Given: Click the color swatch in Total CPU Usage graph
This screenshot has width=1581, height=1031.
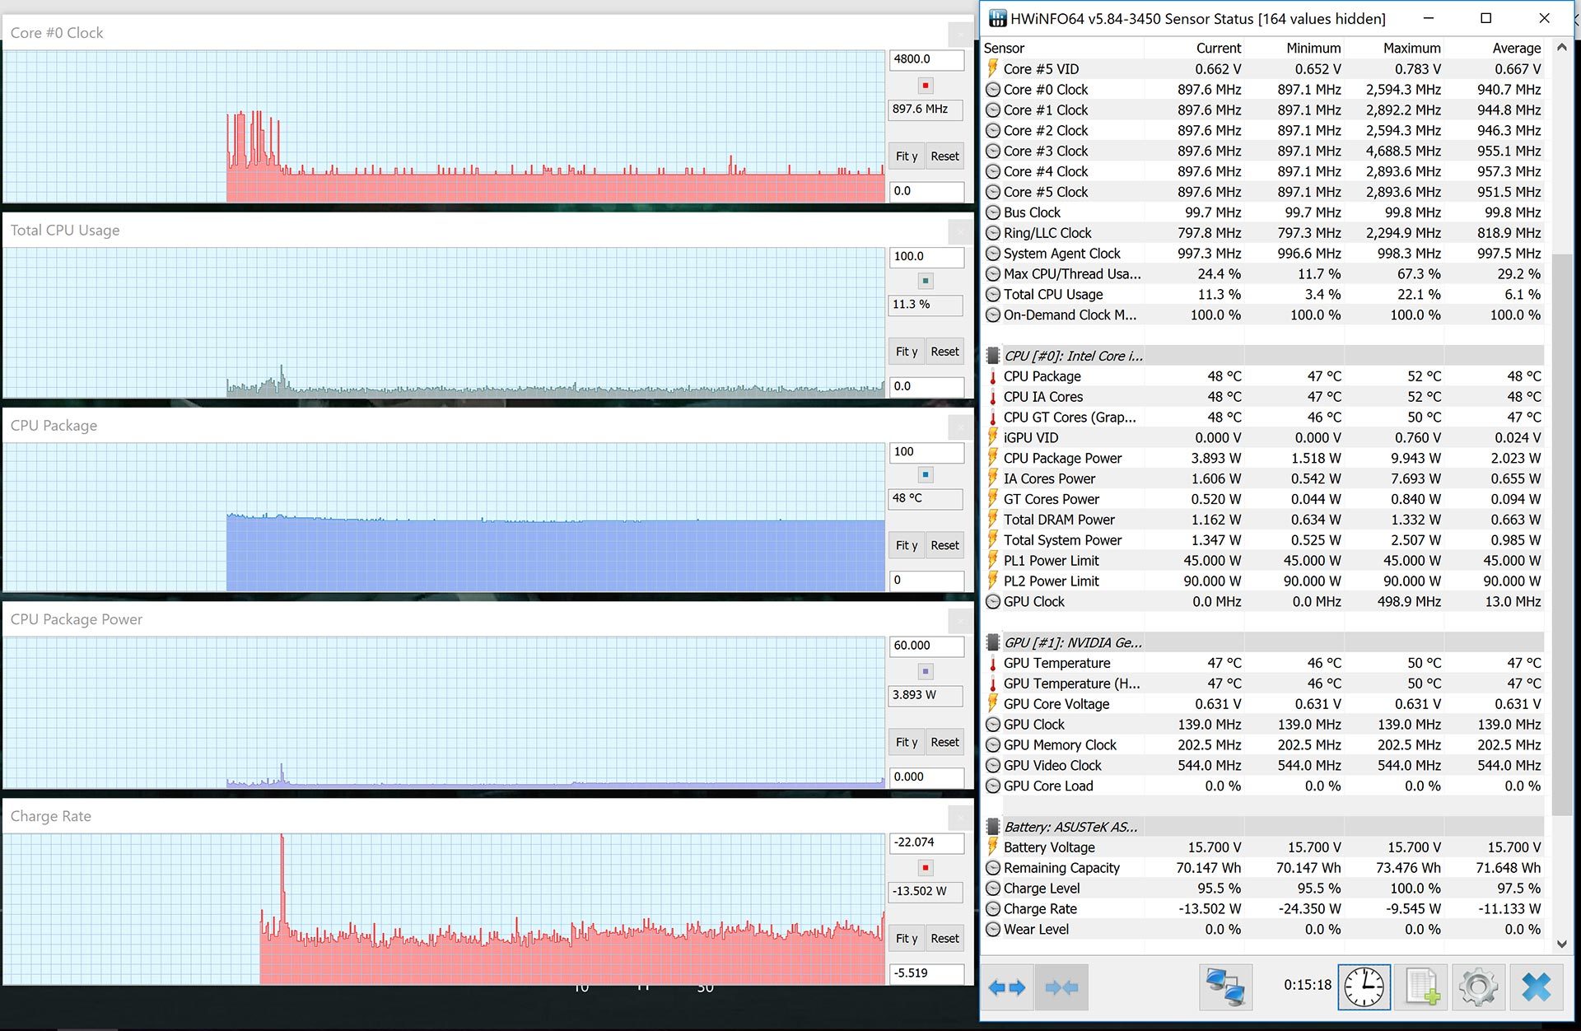Looking at the screenshot, I should [926, 281].
